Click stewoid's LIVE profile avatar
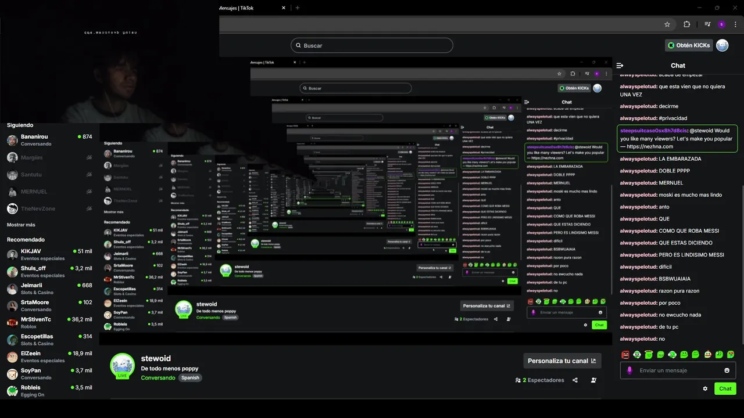744x418 pixels. tap(122, 366)
